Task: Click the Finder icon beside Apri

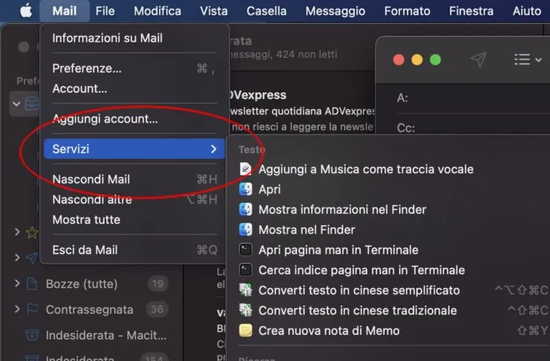Action: [246, 189]
